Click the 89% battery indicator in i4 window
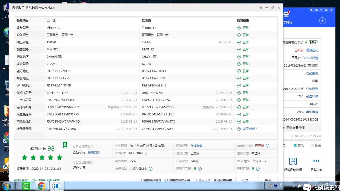 coord(313,42)
